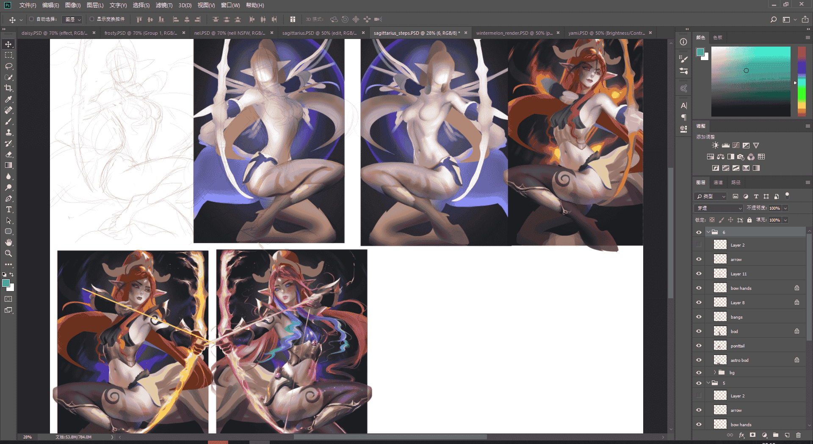Switch to the Paths panel tab
This screenshot has height=444, width=813.
point(736,183)
